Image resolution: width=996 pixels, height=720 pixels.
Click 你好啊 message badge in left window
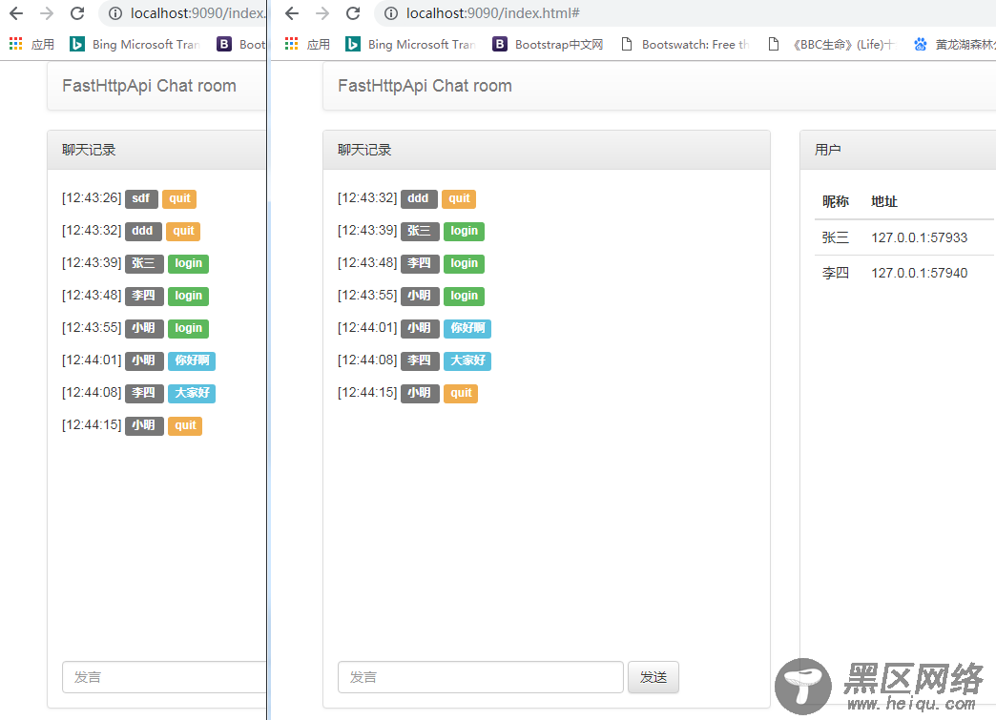[192, 360]
